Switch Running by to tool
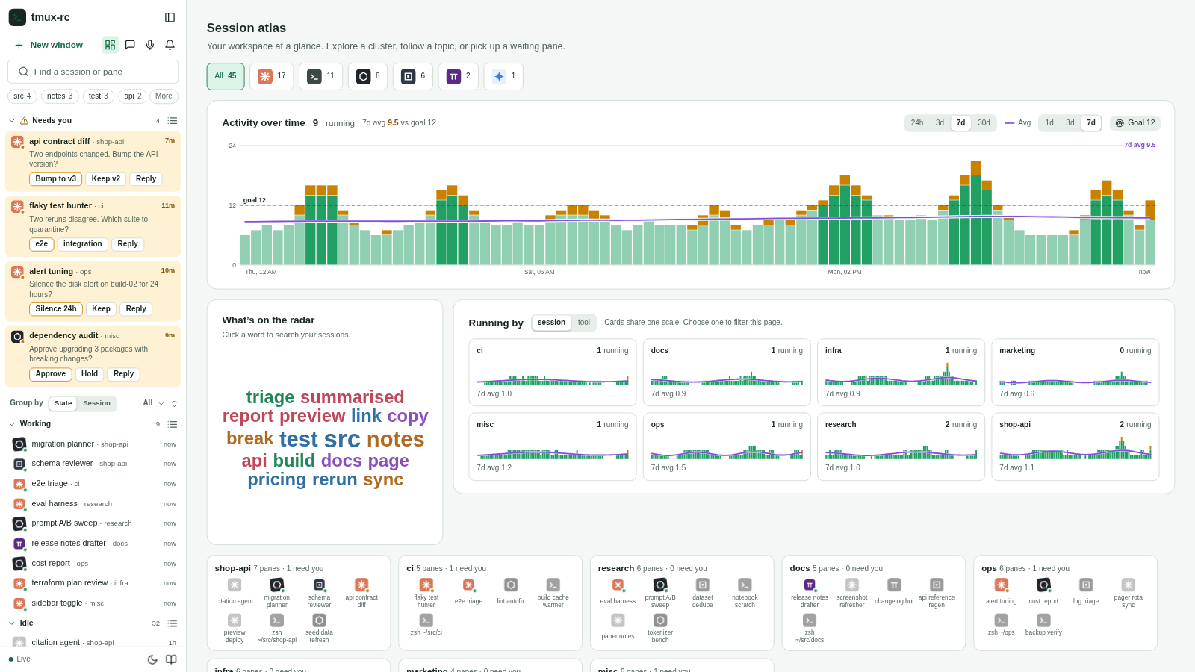The width and height of the screenshot is (1195, 672). (584, 323)
